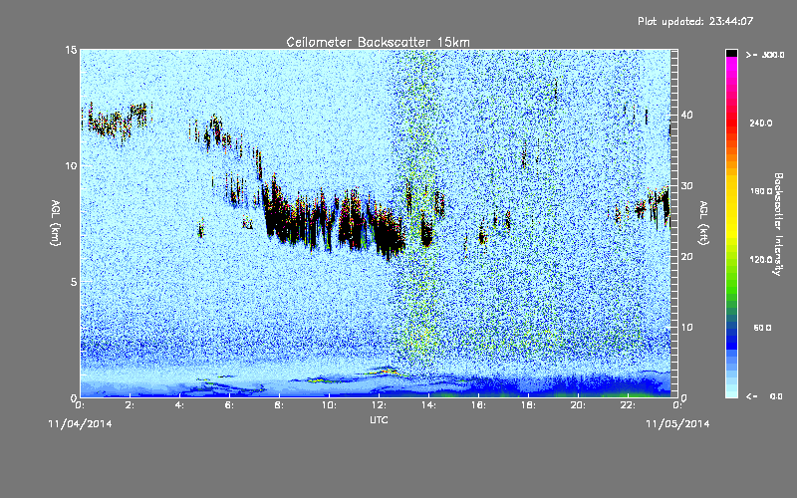Click the "AGL (km)" axis label
This screenshot has width=797, height=498.
coord(56,222)
